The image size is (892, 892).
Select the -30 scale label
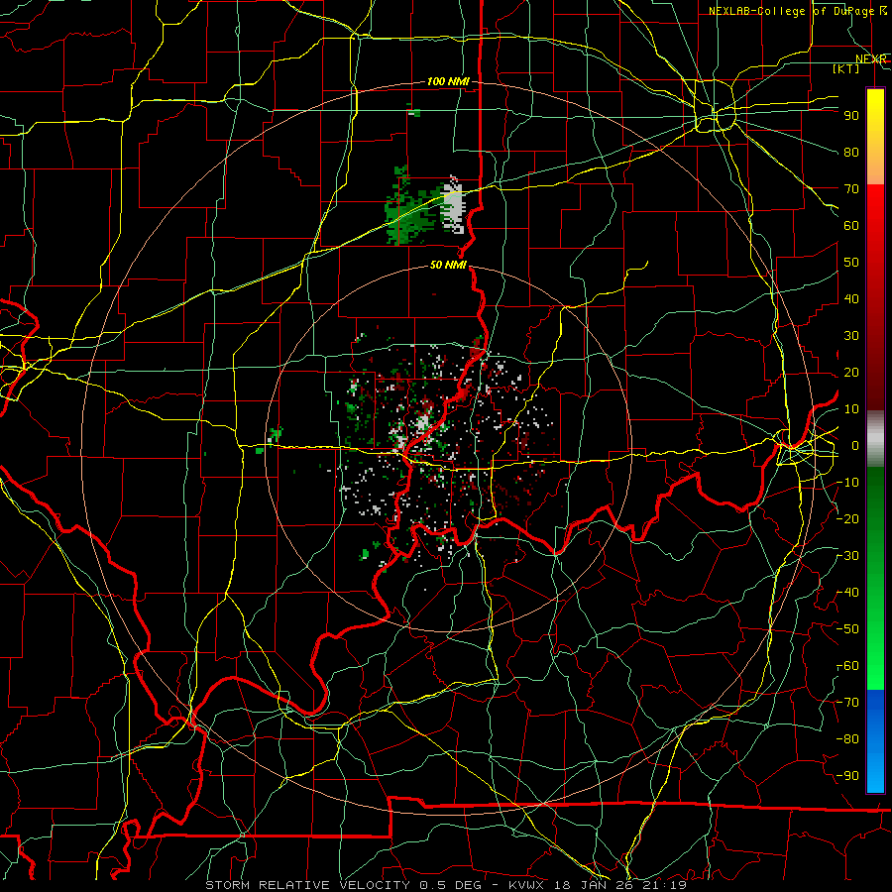click(x=847, y=556)
